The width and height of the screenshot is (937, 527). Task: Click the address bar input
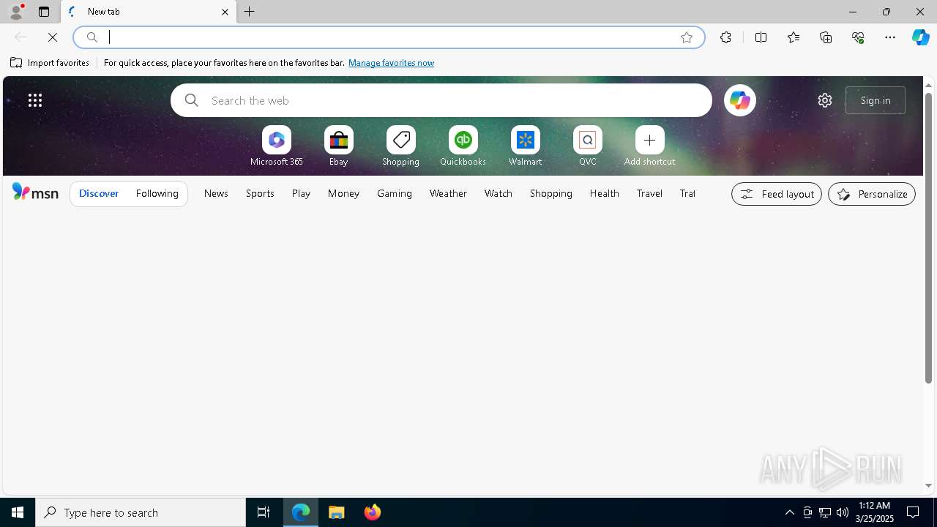click(388, 37)
